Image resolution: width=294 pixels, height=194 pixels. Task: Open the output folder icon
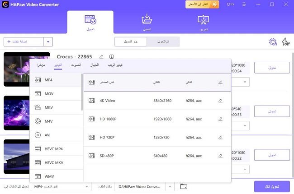pos(184,186)
